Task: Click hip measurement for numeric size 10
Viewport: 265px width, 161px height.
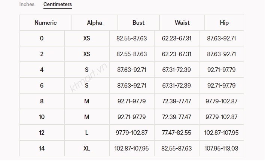Action: (x=222, y=117)
